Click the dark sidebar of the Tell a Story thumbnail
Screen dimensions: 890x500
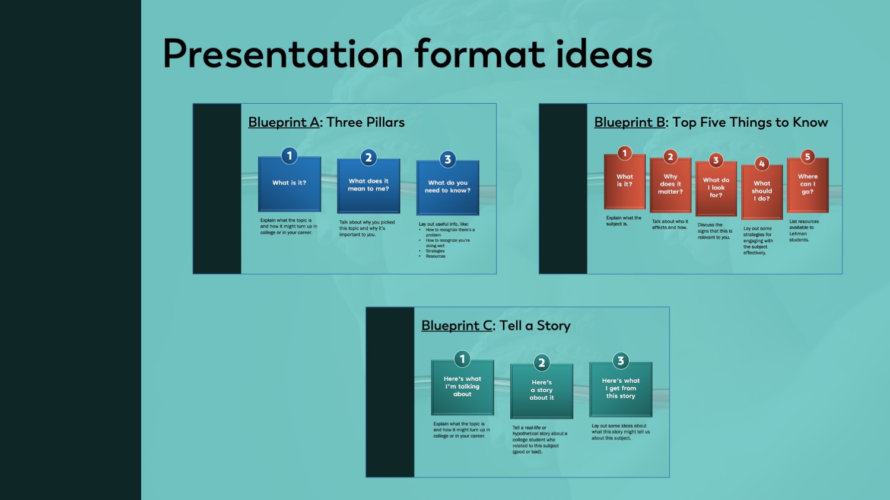[x=390, y=392]
